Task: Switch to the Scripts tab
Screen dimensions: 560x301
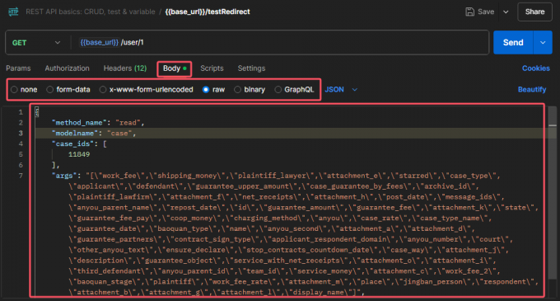Action: [x=212, y=68]
